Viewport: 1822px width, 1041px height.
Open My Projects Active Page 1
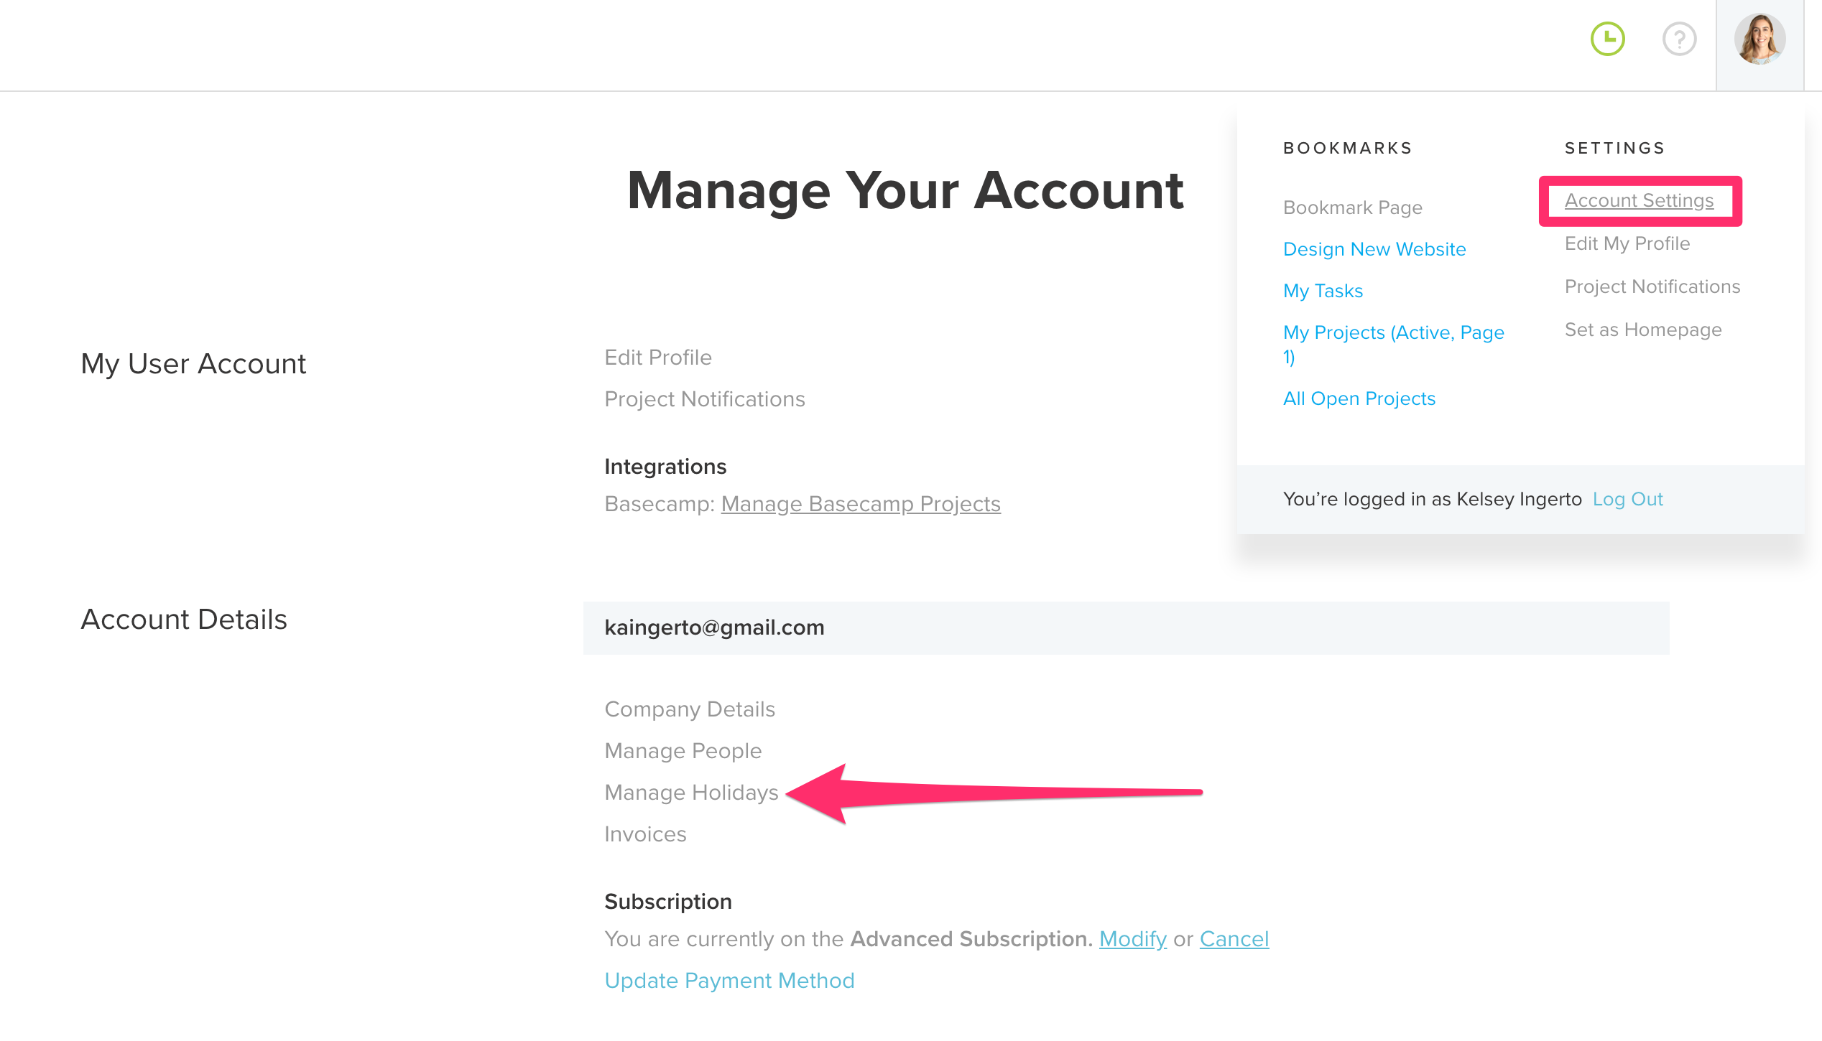click(1393, 332)
